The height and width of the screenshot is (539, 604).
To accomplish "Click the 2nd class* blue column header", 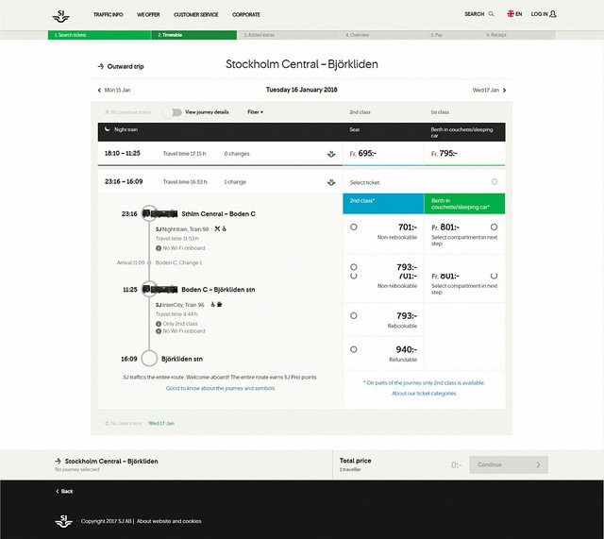I will [384, 204].
